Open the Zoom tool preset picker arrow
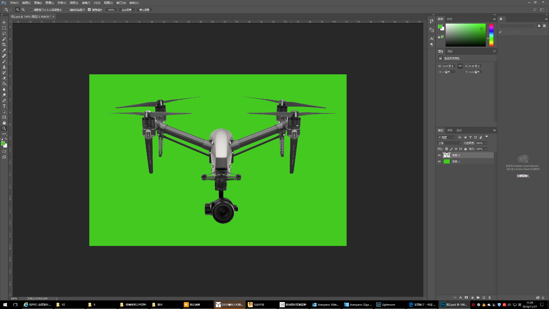Viewport: 549px width, 309px height. click(x=10, y=10)
